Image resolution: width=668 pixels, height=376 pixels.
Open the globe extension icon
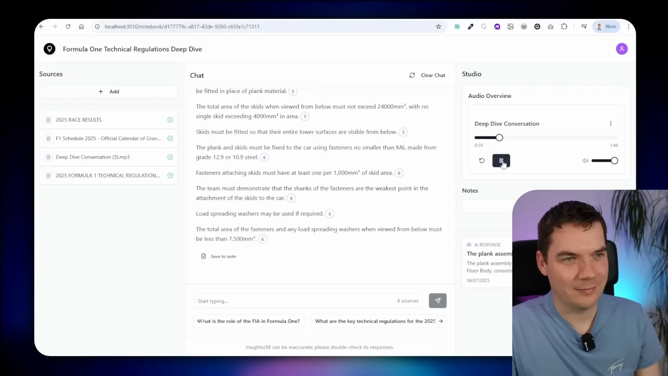click(x=524, y=26)
